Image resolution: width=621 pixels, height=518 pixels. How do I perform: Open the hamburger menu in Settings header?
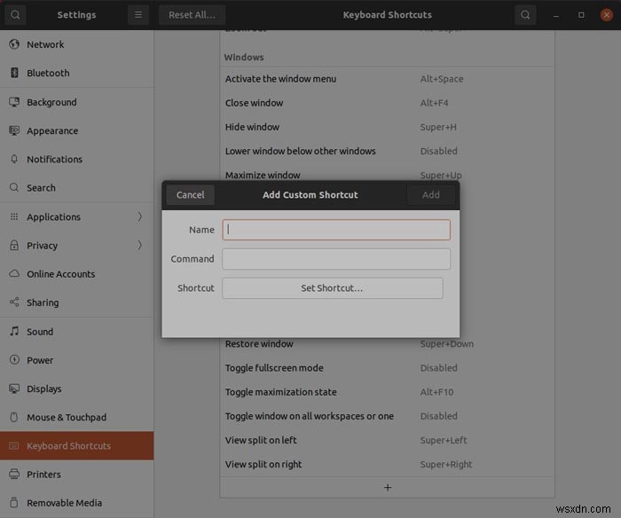(138, 15)
